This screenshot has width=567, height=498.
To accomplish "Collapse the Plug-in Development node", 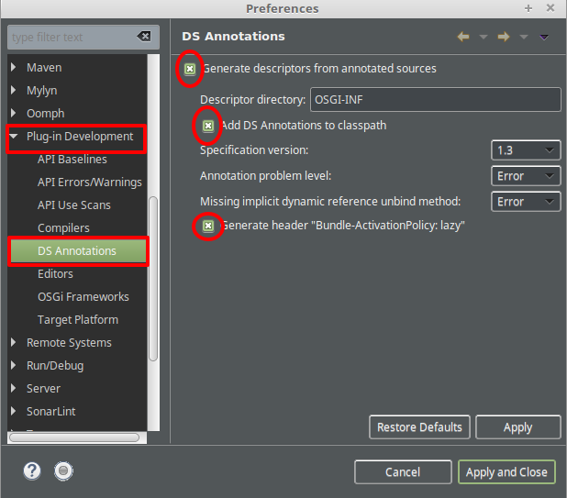I will (14, 137).
